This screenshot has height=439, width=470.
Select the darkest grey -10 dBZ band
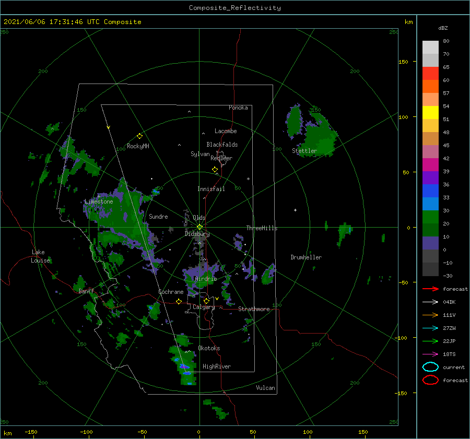coord(430,269)
